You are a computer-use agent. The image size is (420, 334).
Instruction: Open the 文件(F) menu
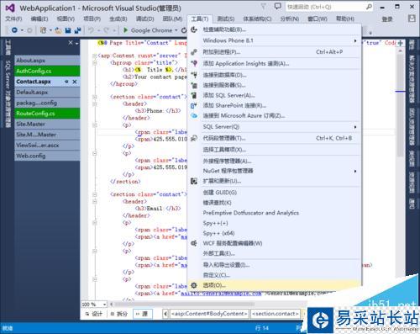pos(13,19)
